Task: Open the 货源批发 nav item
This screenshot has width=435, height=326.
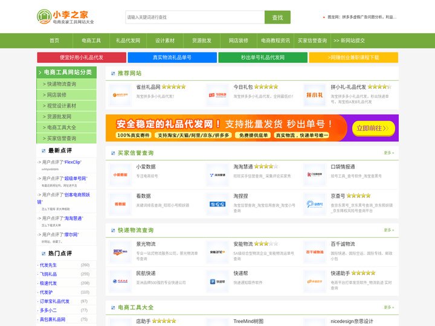Action: tap(202, 40)
